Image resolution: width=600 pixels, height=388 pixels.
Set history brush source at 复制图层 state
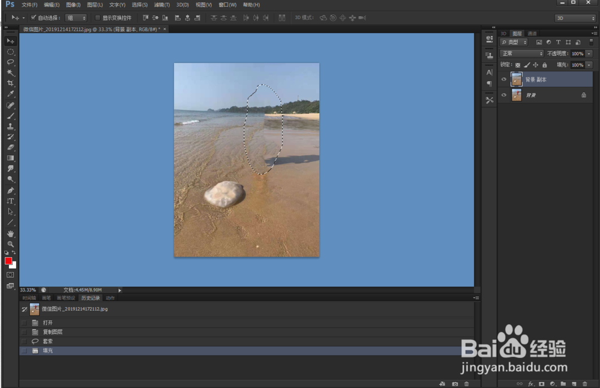(24, 332)
